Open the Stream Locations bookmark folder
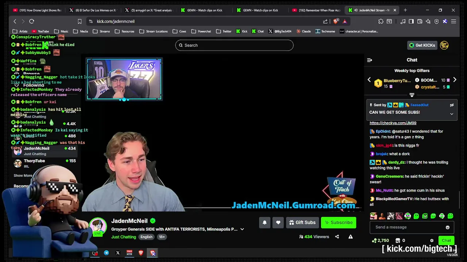Image resolution: width=467 pixels, height=262 pixels. click(154, 31)
